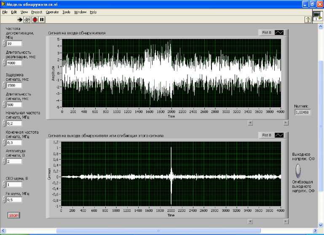Click the upper graph Plot 0 line sample icon
The width and height of the screenshot is (324, 235).
[279, 32]
